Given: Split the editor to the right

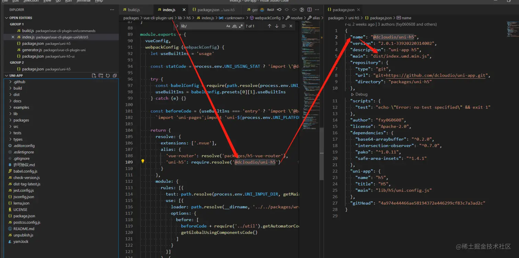Looking at the screenshot, I should [x=310, y=10].
